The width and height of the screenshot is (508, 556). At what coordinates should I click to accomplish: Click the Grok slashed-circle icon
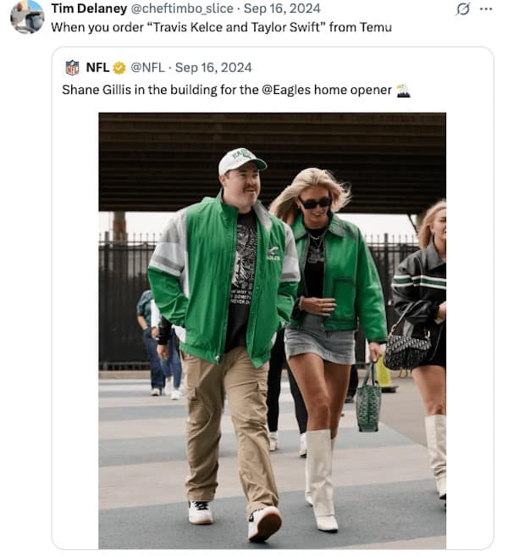tap(462, 8)
